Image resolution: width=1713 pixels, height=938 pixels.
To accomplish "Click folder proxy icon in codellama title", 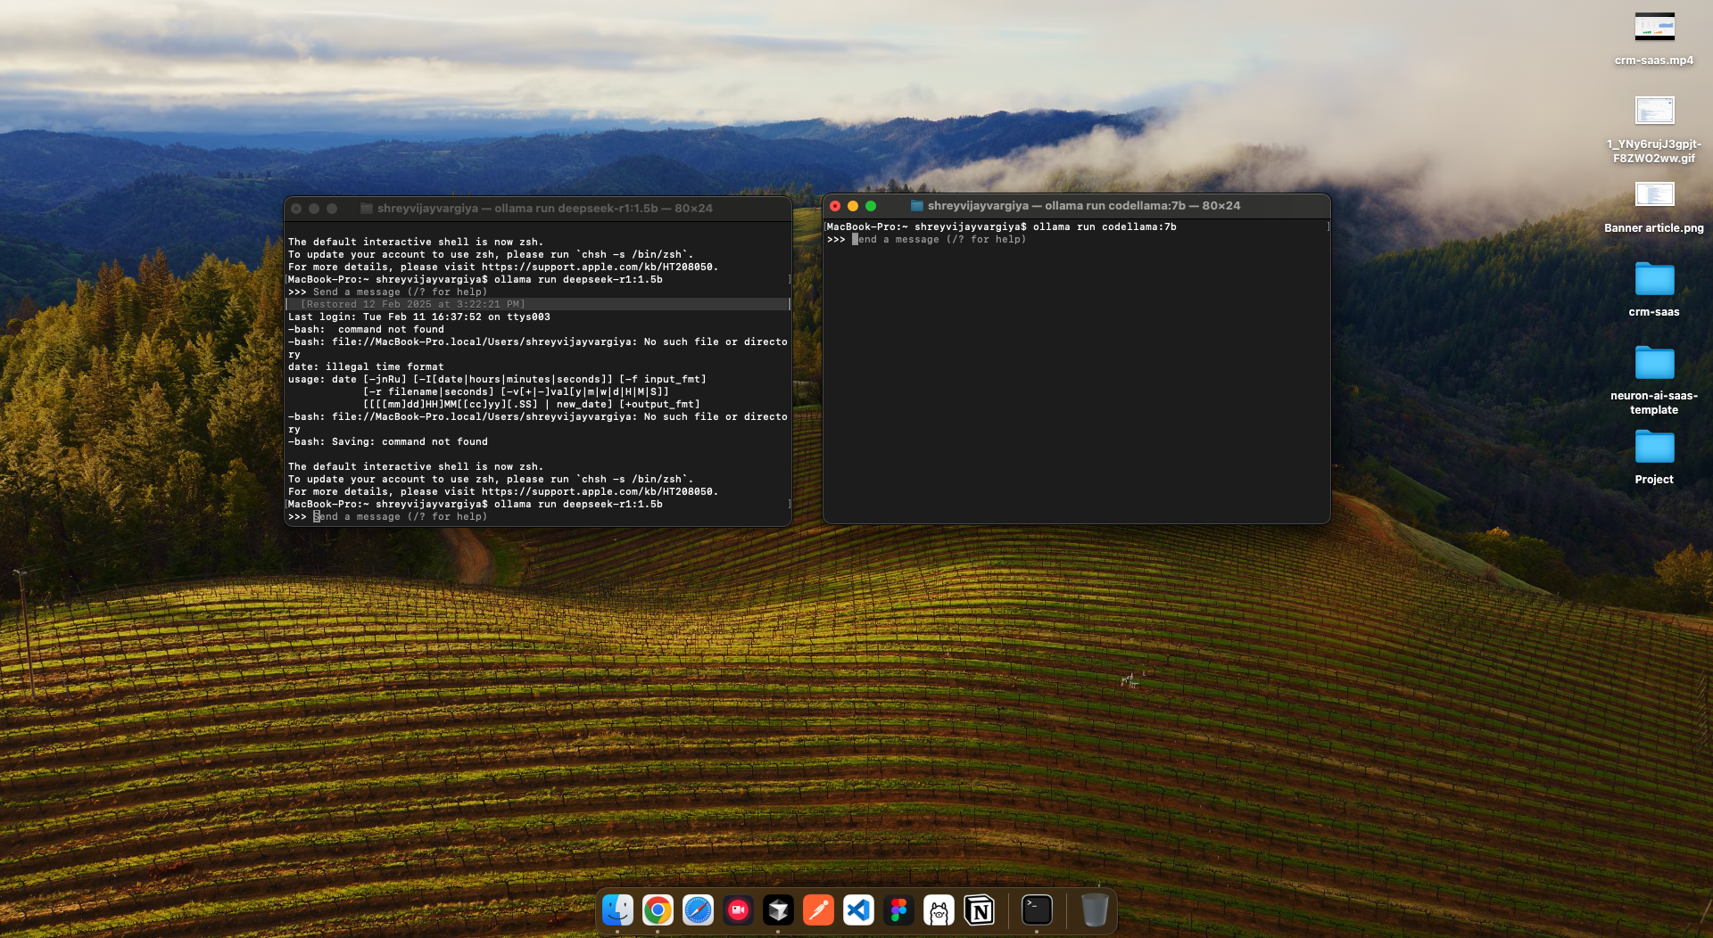I will [916, 205].
